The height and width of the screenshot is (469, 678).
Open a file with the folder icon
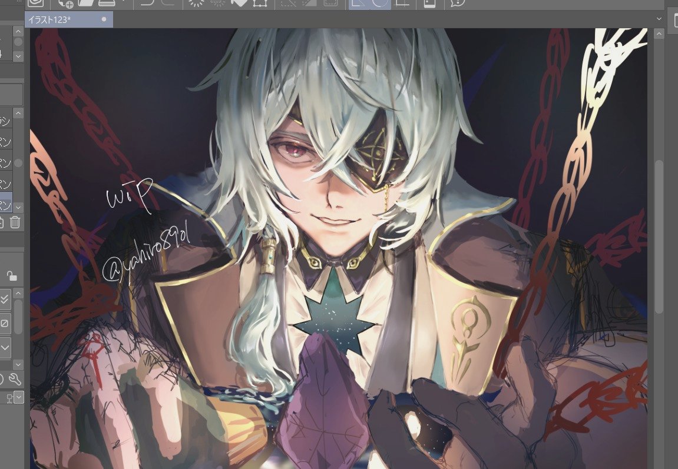[85, 3]
